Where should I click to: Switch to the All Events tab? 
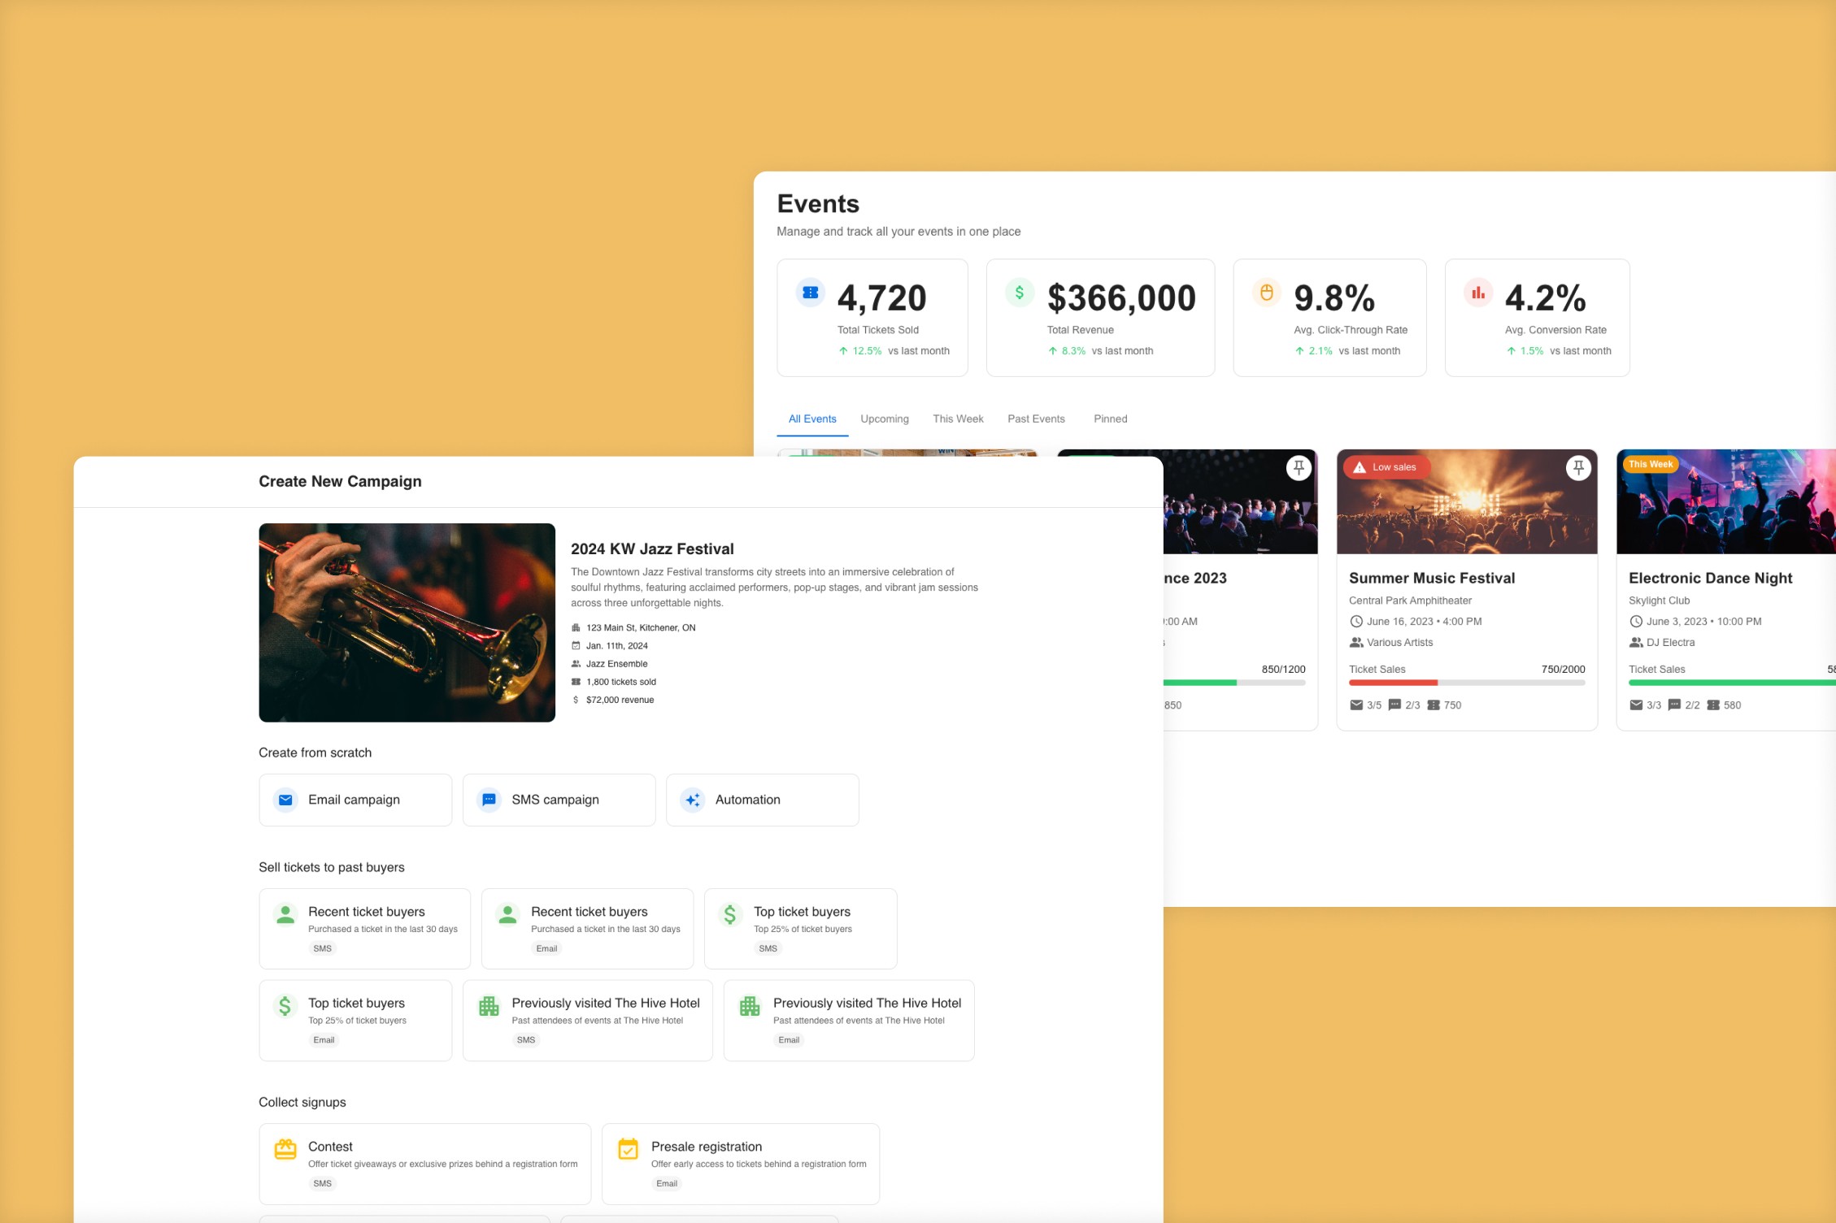click(812, 419)
